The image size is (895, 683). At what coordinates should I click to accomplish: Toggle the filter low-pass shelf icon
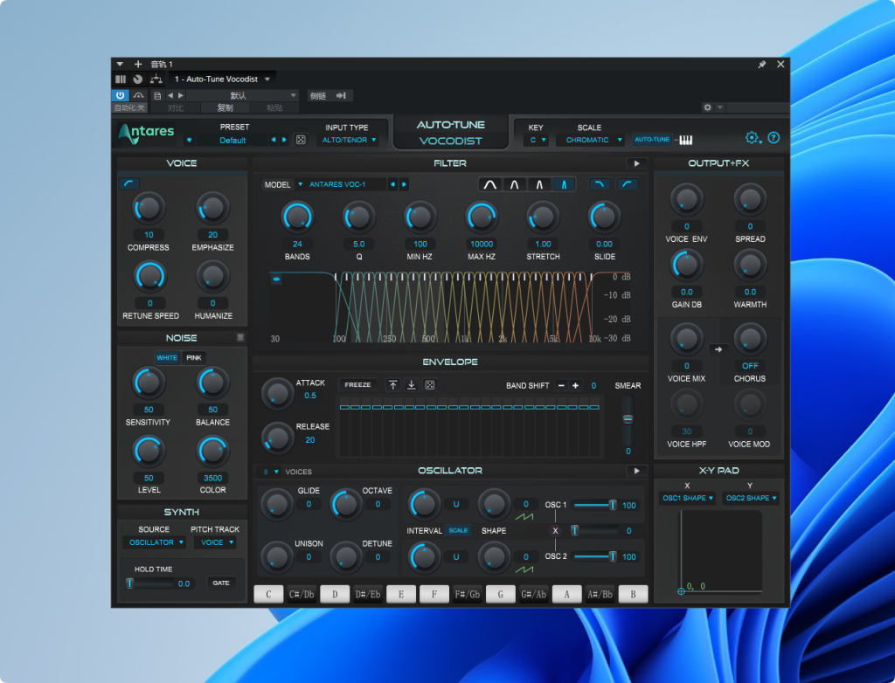pos(599,184)
